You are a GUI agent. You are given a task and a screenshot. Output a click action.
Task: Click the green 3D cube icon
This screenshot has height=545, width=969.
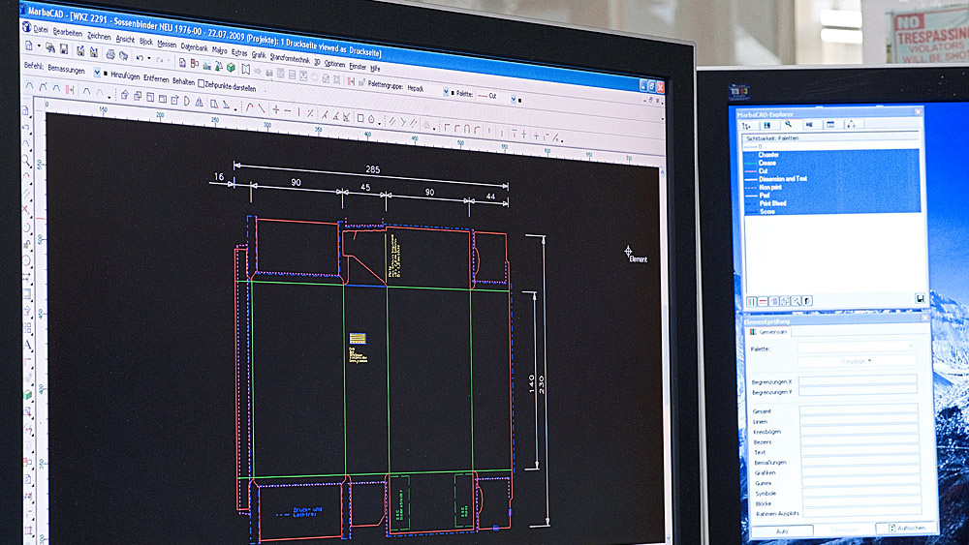(x=231, y=67)
